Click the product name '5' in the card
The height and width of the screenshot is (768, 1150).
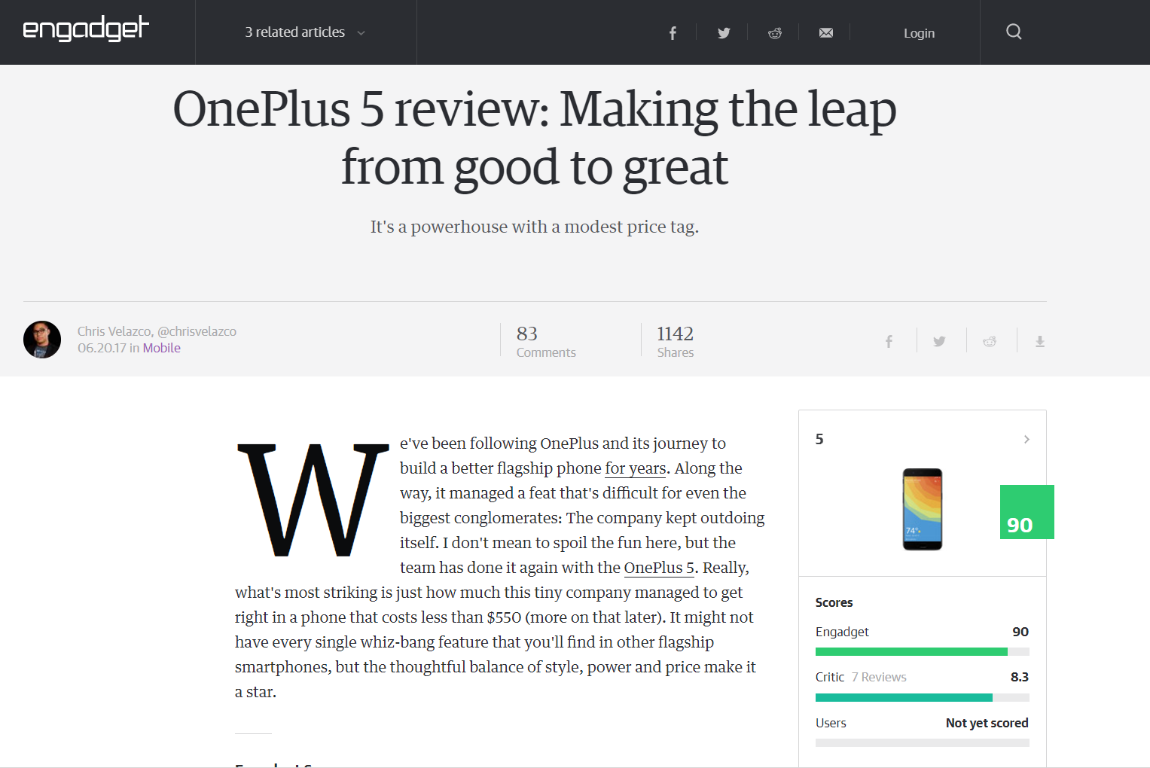(x=819, y=439)
